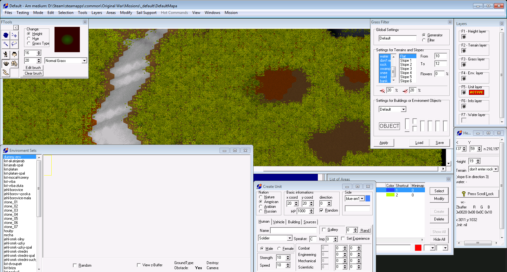This screenshot has height=272, width=507.
Task: Select the Grass Type radio option
Action: coord(29,43)
